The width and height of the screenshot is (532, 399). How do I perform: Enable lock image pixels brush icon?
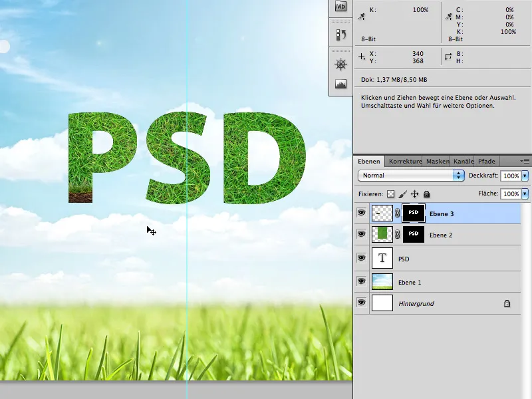click(x=402, y=194)
